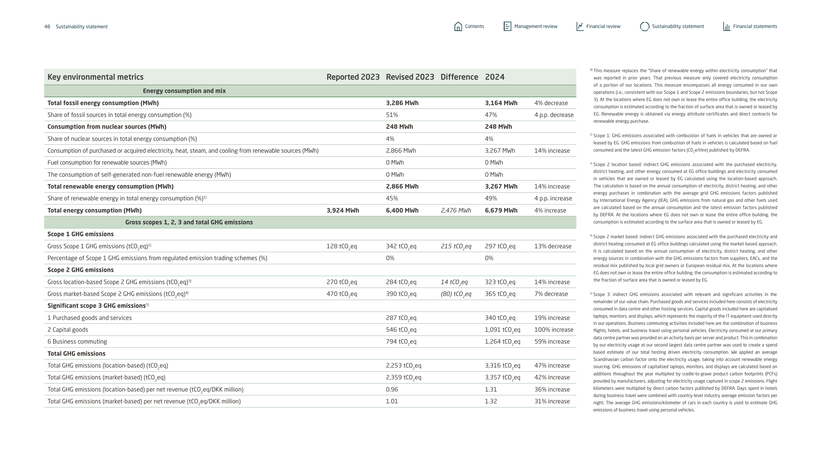Click the Management review document icon
This screenshot has width=822, height=462.
pos(507,27)
